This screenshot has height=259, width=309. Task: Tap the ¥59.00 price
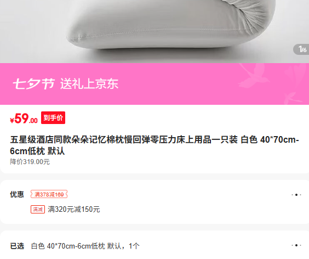pos(24,119)
